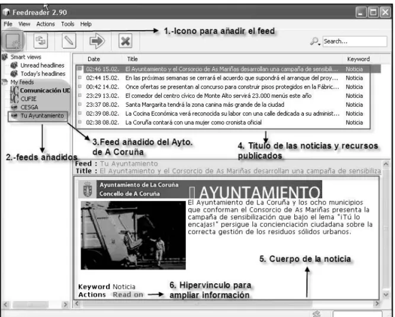Click article pane scroll up arrow
This screenshot has width=395, height=317.
386,164
